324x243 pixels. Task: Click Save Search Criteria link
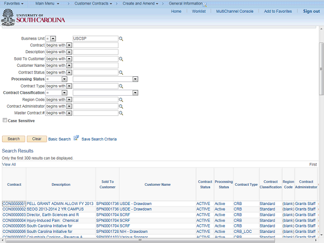coord(99,139)
